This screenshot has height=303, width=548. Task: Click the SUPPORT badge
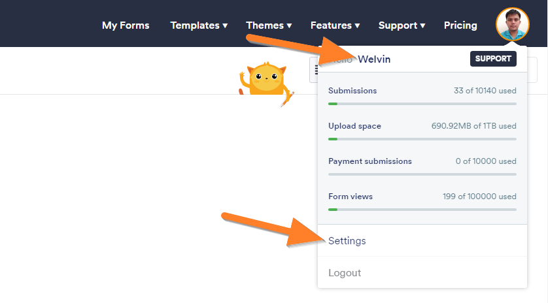coord(493,59)
